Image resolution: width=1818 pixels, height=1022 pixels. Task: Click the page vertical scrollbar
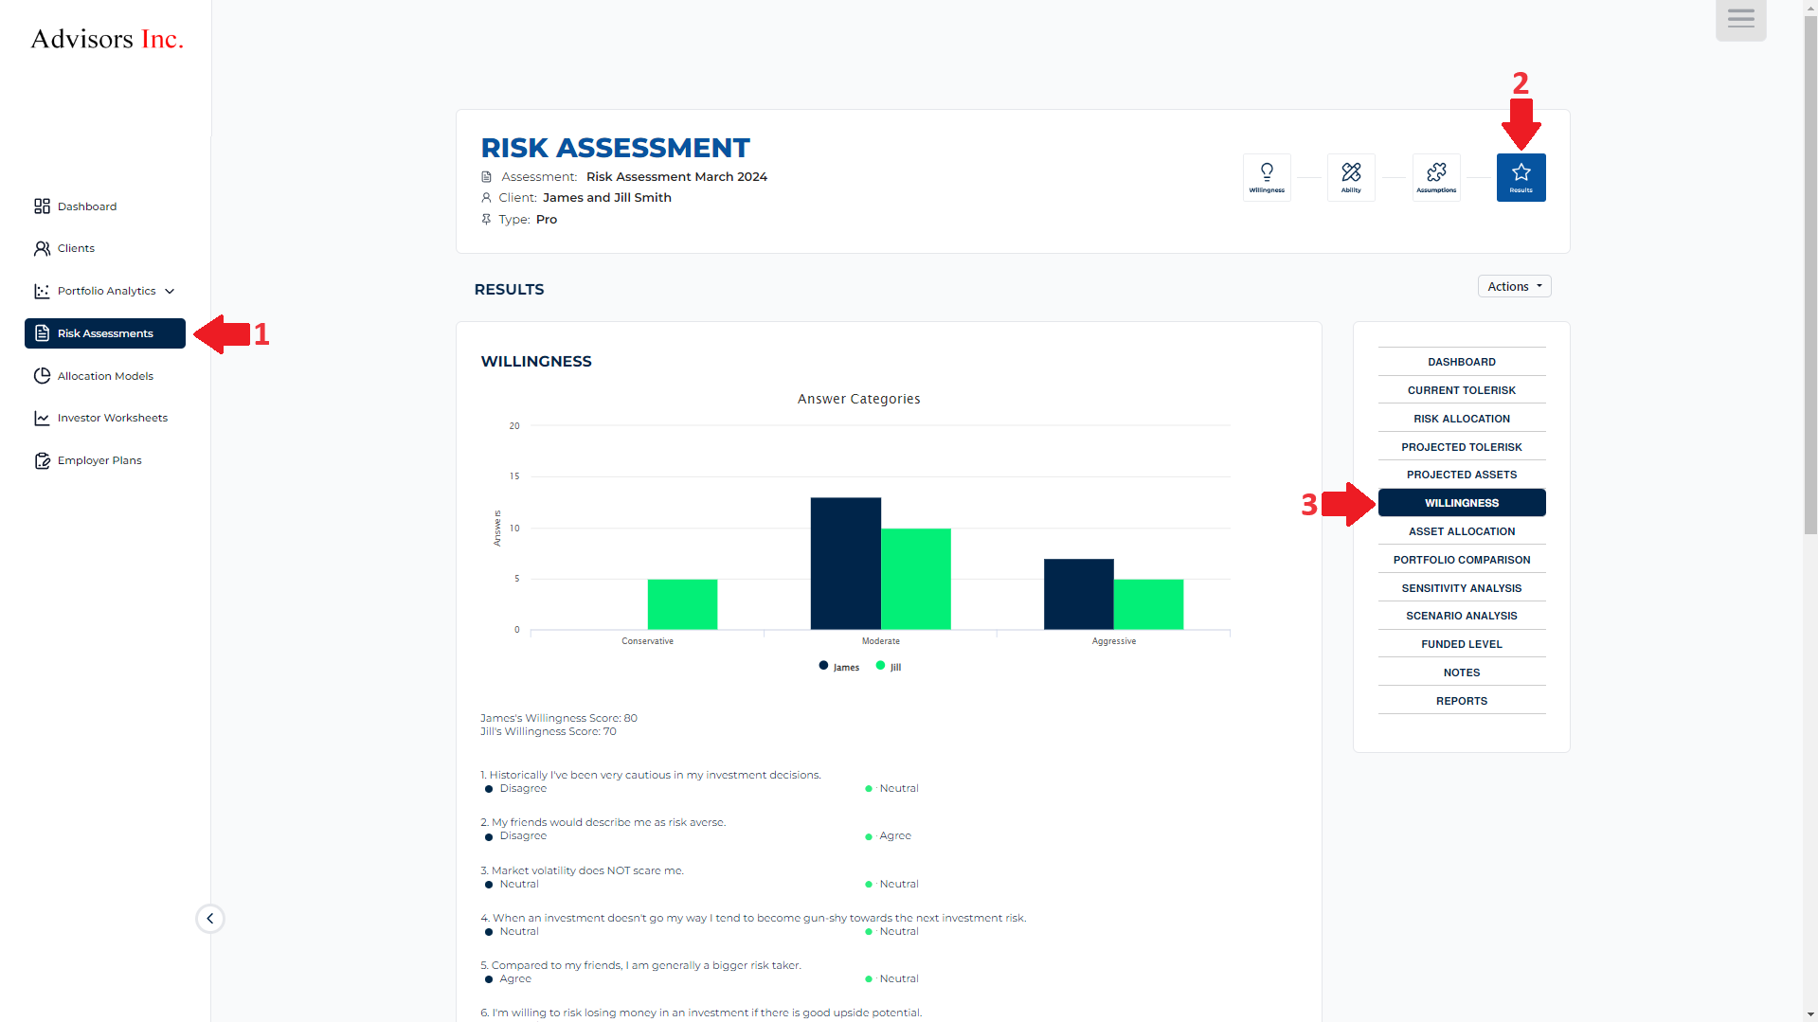1809,284
